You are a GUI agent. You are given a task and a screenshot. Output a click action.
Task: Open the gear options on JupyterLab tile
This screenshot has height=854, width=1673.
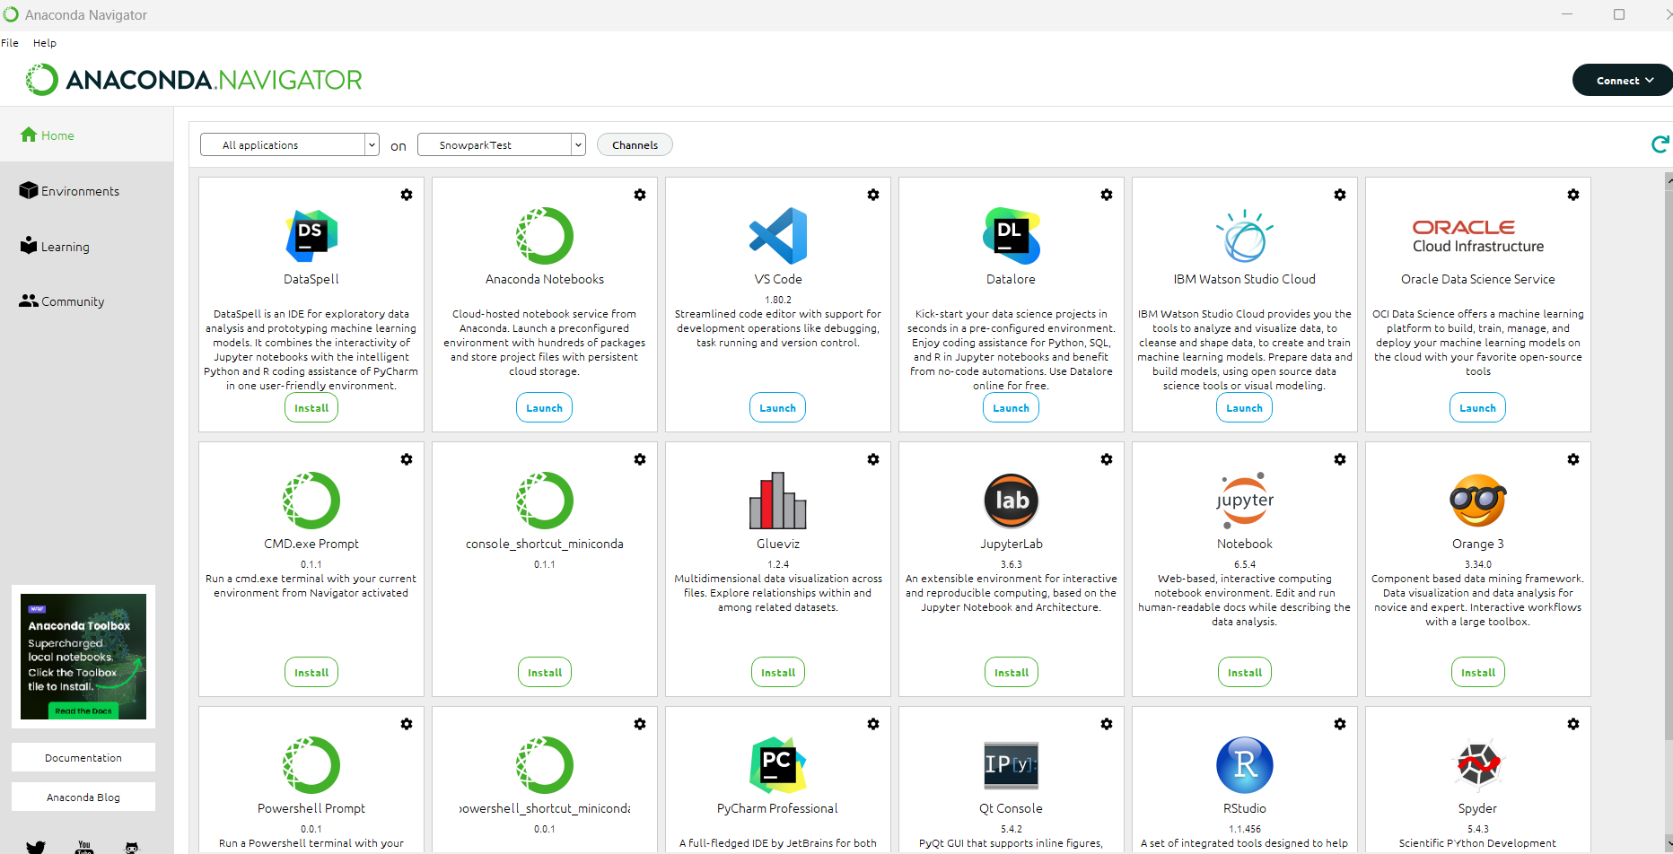point(1107,459)
